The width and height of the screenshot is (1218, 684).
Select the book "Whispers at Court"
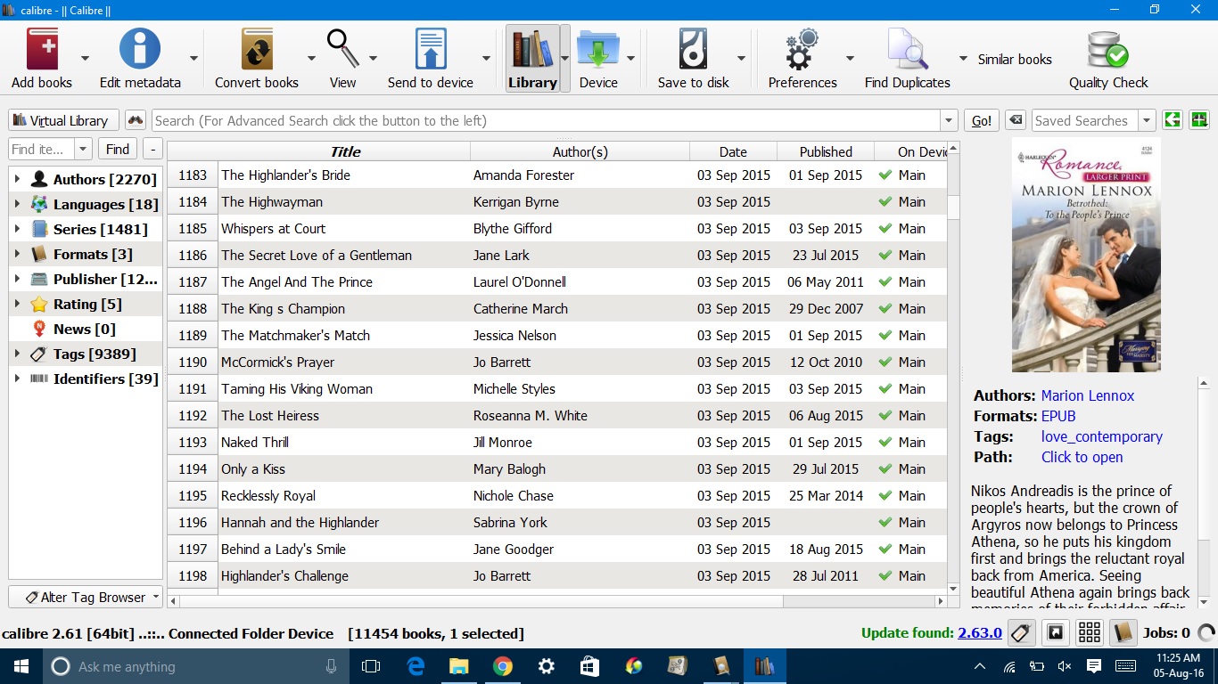pos(274,228)
